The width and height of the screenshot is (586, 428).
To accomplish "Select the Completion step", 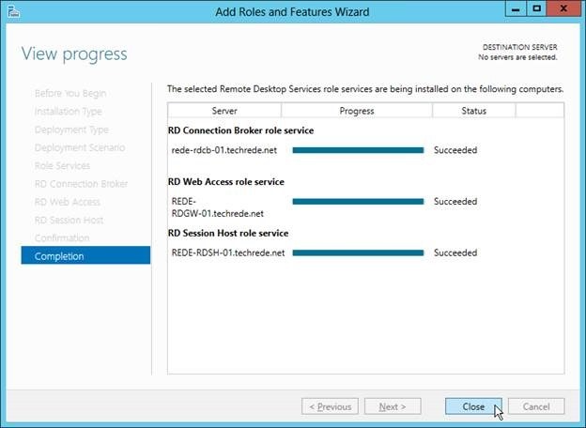I will pos(85,255).
